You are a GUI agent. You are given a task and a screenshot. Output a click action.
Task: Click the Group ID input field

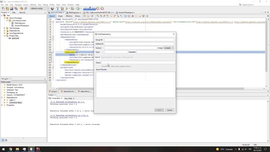coord(139,40)
